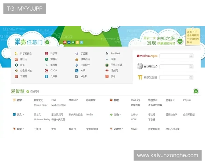205x164 pixels.
Task: Open the 自然系图鉴 link
Action: [189, 114]
